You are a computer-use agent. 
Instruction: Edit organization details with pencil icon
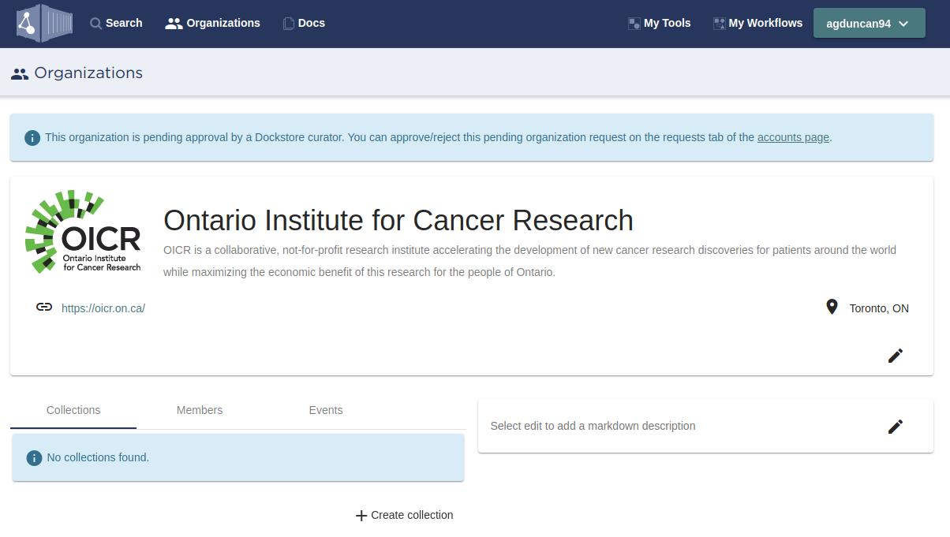click(x=895, y=356)
